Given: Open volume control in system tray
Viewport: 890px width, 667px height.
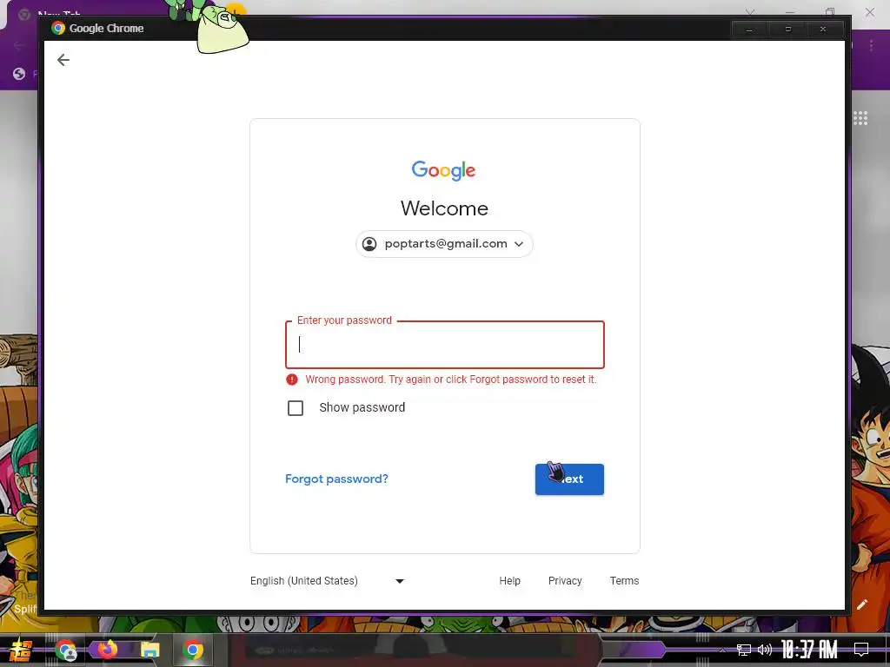Looking at the screenshot, I should tap(765, 650).
